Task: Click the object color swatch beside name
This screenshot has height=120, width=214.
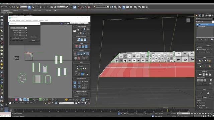Action: pos(213,19)
